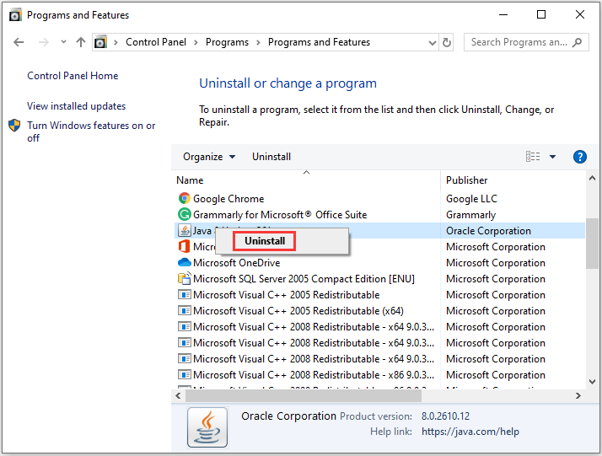602x456 pixels.
Task: Open the recent locations dropdown arrow
Action: [63, 42]
